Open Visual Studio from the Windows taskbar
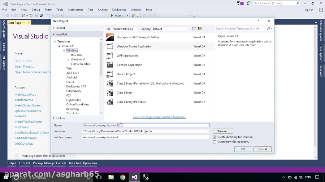 [x=134, y=177]
